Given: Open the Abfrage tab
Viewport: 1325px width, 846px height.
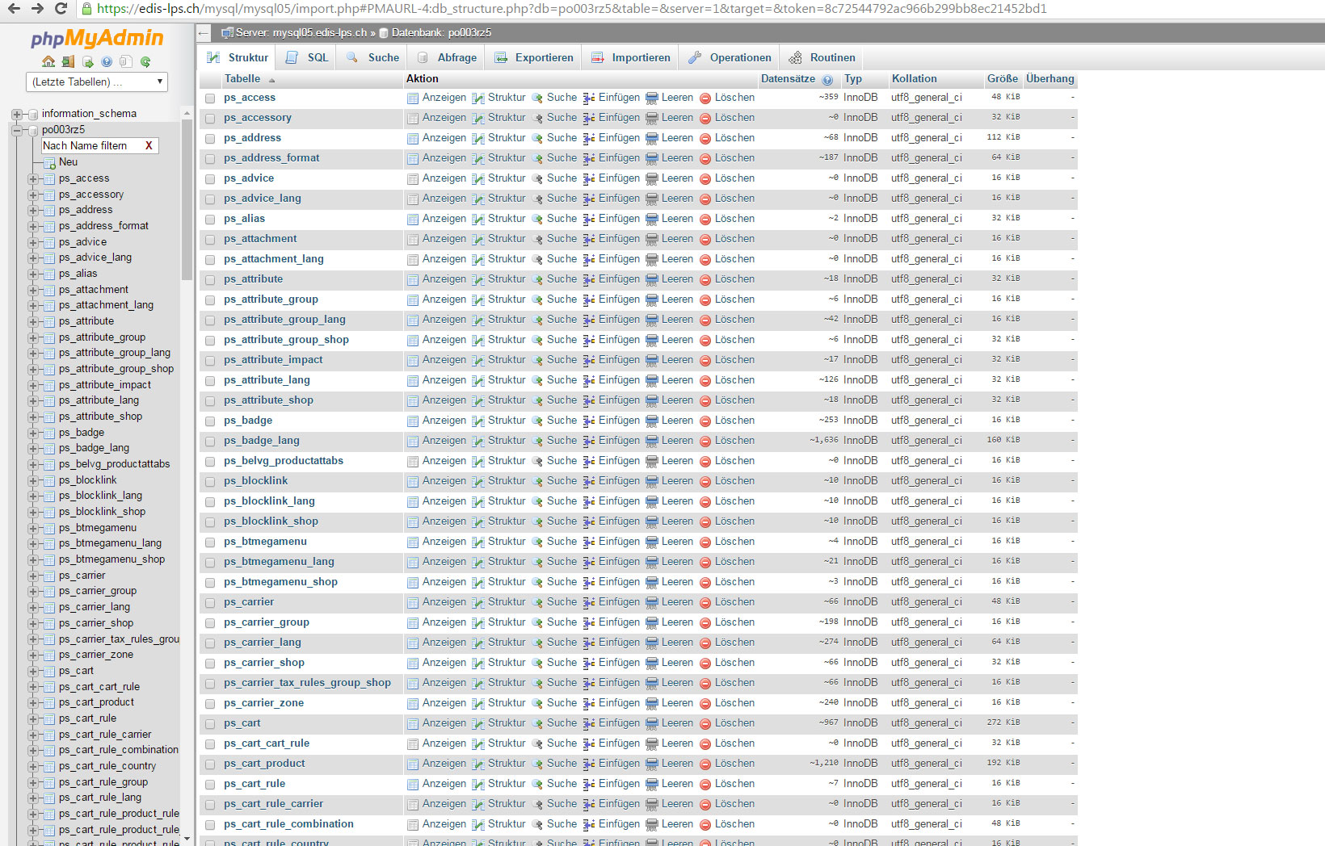Looking at the screenshot, I should pos(446,57).
